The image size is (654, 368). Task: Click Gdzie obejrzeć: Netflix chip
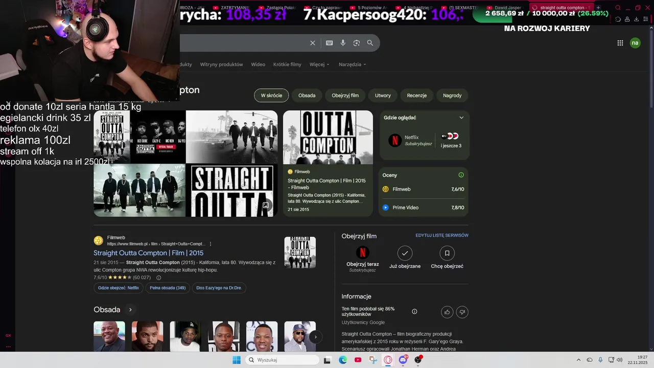click(119, 288)
